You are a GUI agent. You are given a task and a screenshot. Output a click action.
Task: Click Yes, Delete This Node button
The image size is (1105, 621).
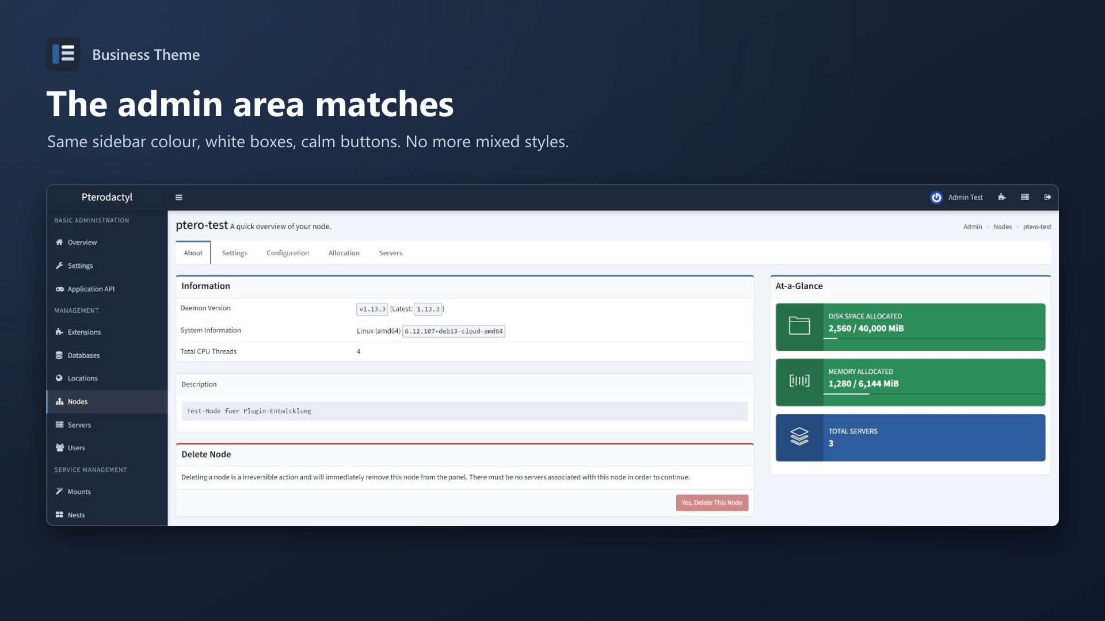point(712,503)
